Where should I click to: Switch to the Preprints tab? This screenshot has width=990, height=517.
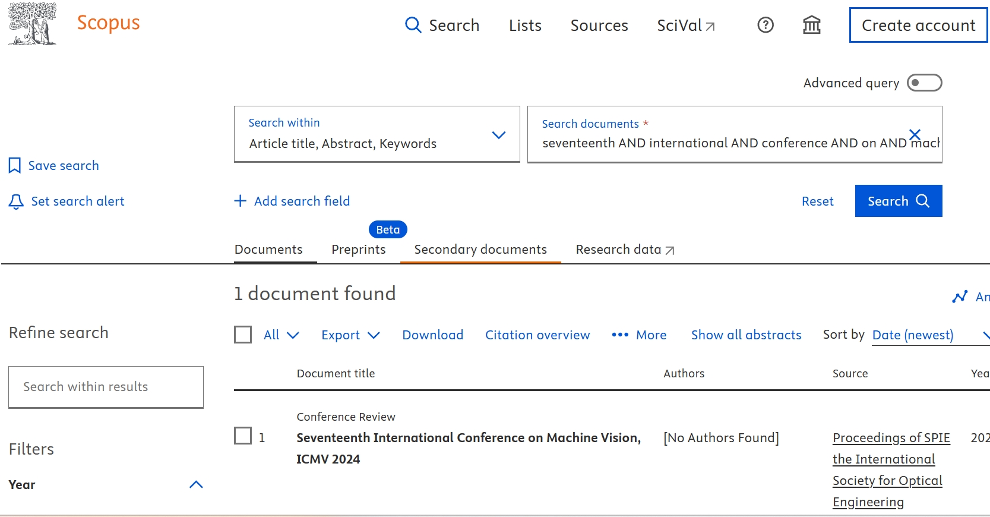coord(358,250)
